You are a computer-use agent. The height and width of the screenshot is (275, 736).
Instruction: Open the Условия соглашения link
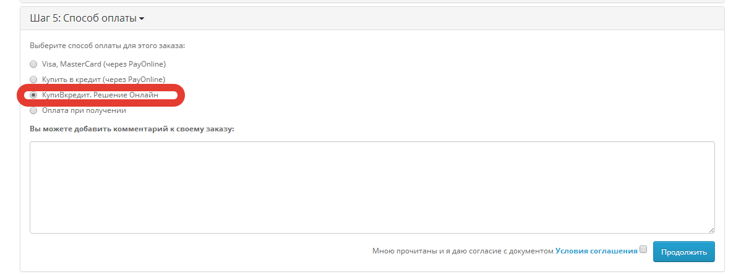(596, 251)
